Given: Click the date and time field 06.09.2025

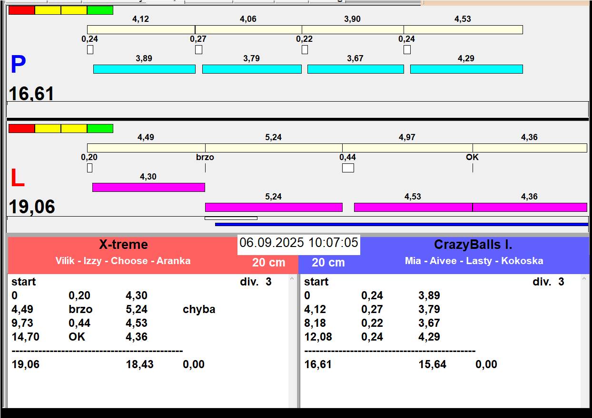Looking at the screenshot, I should click(299, 243).
